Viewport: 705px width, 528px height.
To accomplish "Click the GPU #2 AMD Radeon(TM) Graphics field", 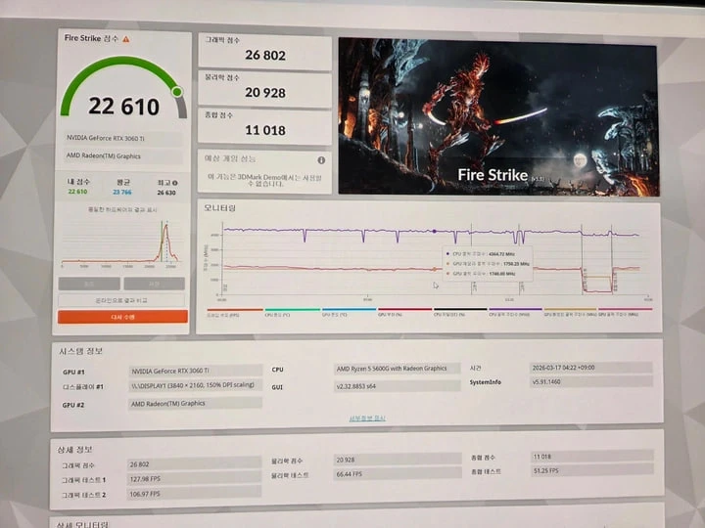I will [195, 403].
